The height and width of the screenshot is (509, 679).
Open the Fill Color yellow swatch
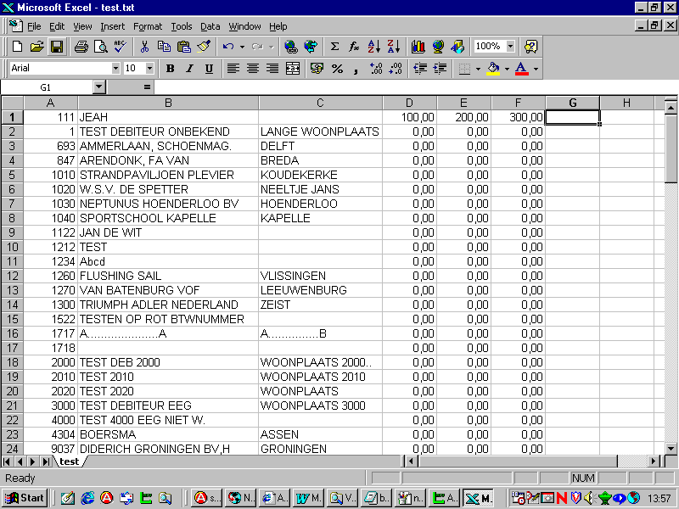[x=493, y=68]
